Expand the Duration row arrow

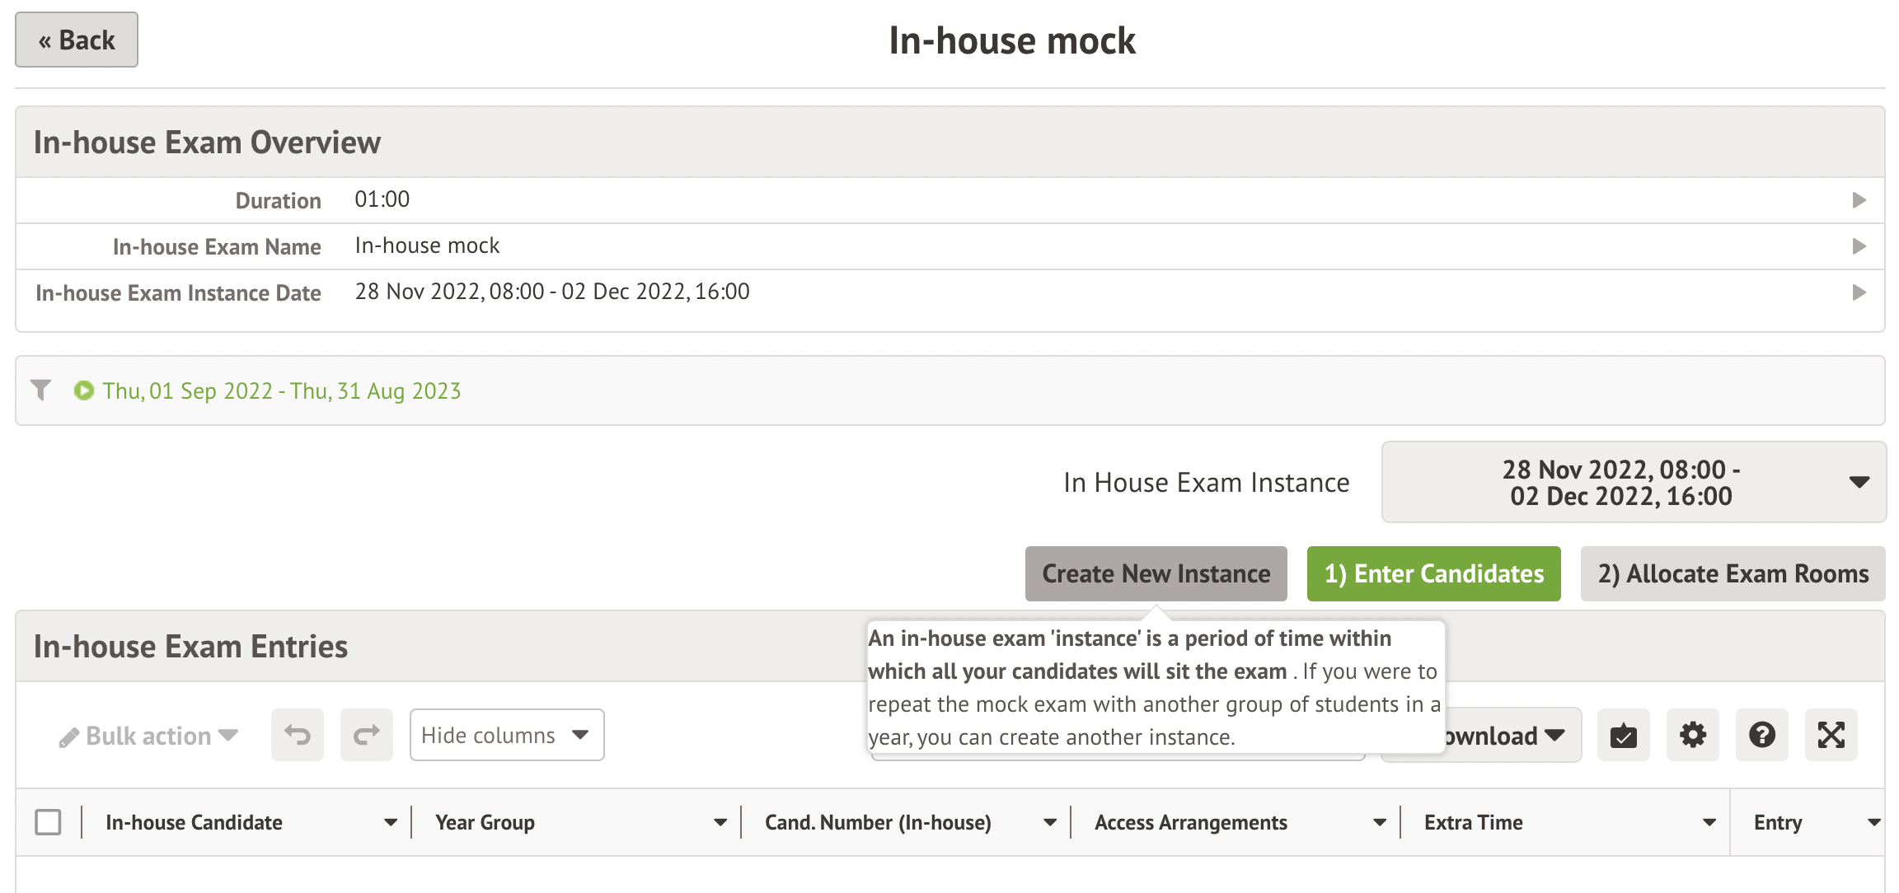[x=1859, y=200]
